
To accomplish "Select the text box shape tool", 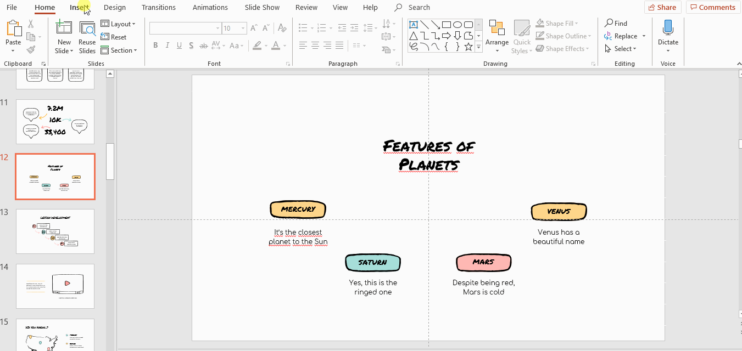I will 413,24.
